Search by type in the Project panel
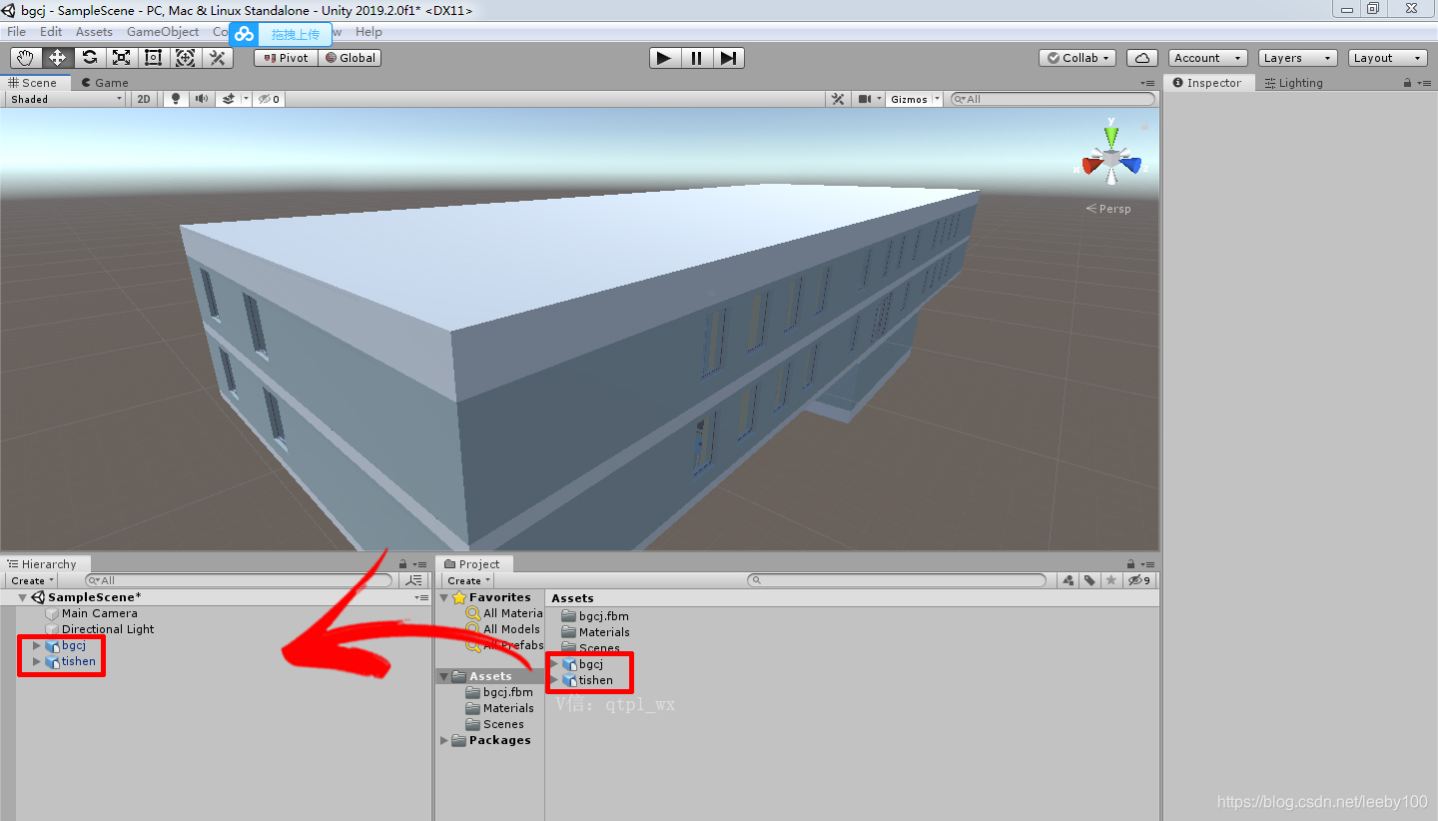This screenshot has height=821, width=1438. (1069, 580)
